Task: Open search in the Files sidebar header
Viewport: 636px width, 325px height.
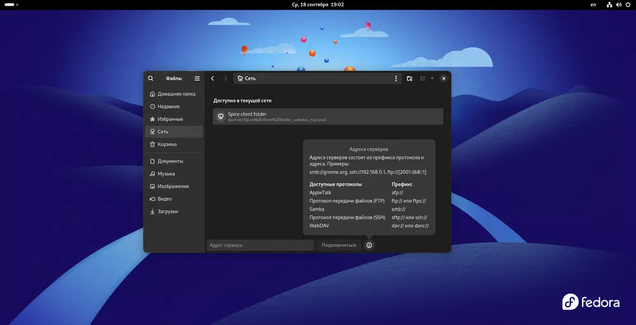Action: [151, 78]
